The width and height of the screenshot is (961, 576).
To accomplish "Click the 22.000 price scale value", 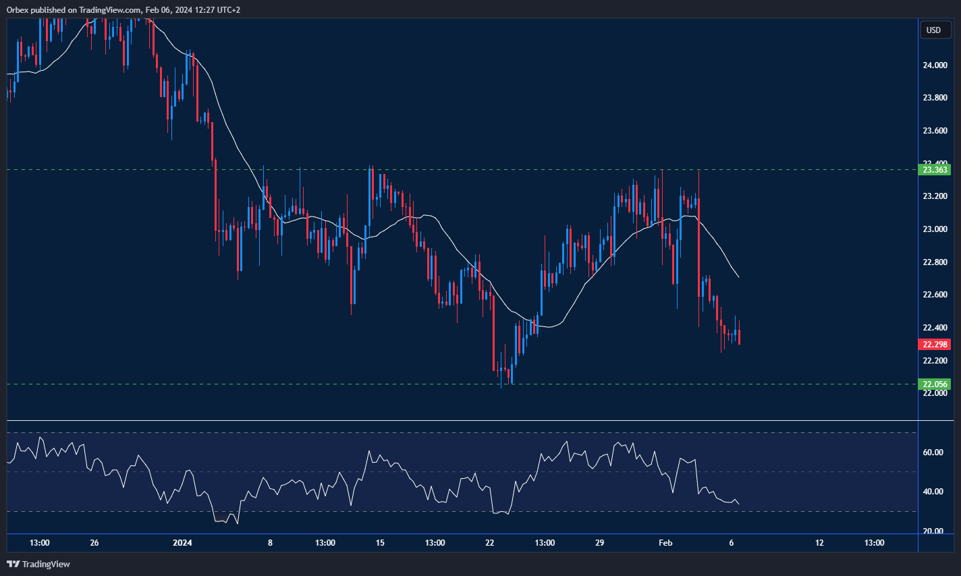I will 935,393.
